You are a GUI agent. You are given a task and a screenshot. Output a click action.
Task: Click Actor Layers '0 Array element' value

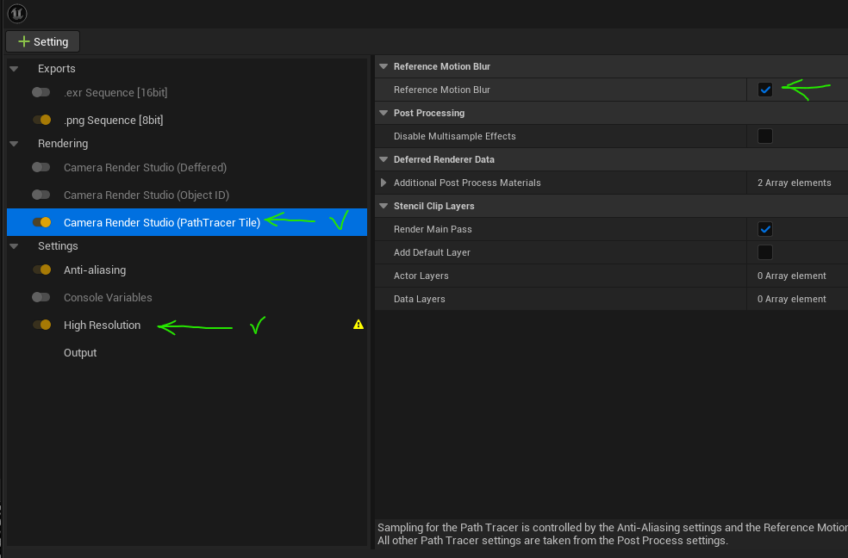[792, 276]
